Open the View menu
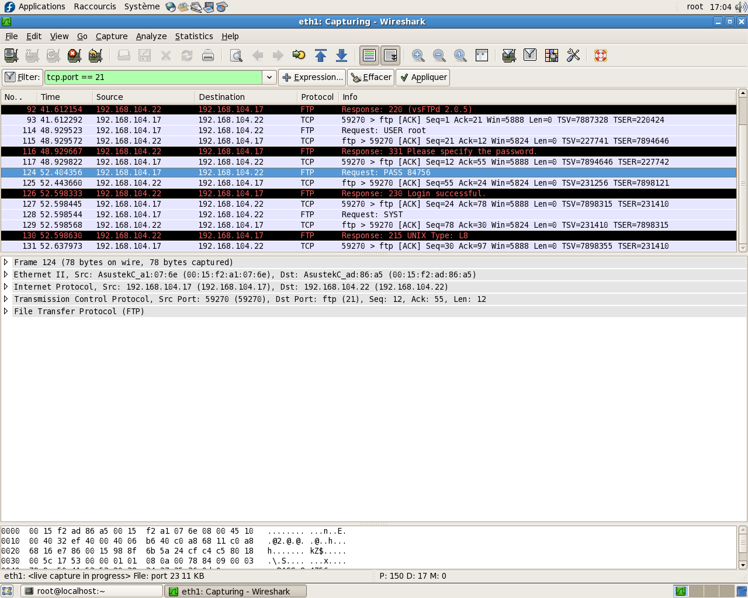Screen dimensions: 748x598 (x=59, y=36)
